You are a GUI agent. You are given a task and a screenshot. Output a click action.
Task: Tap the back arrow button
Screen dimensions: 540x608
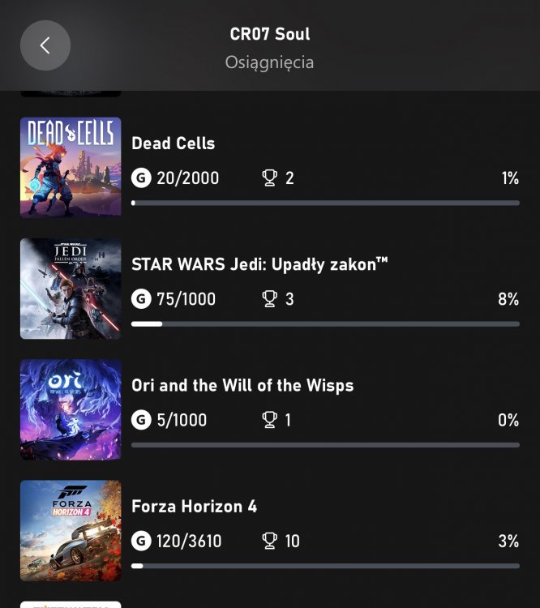[x=45, y=45]
